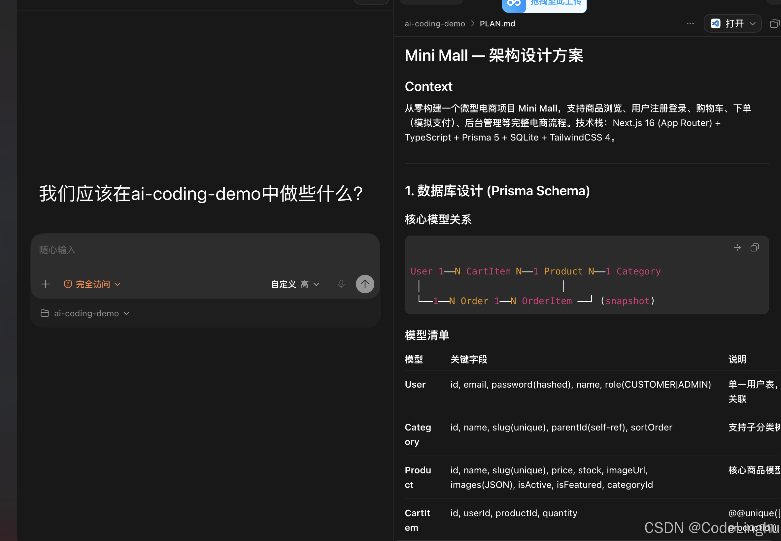Click the folder icon beside ai-coding-demo
The width and height of the screenshot is (781, 541).
[45, 313]
